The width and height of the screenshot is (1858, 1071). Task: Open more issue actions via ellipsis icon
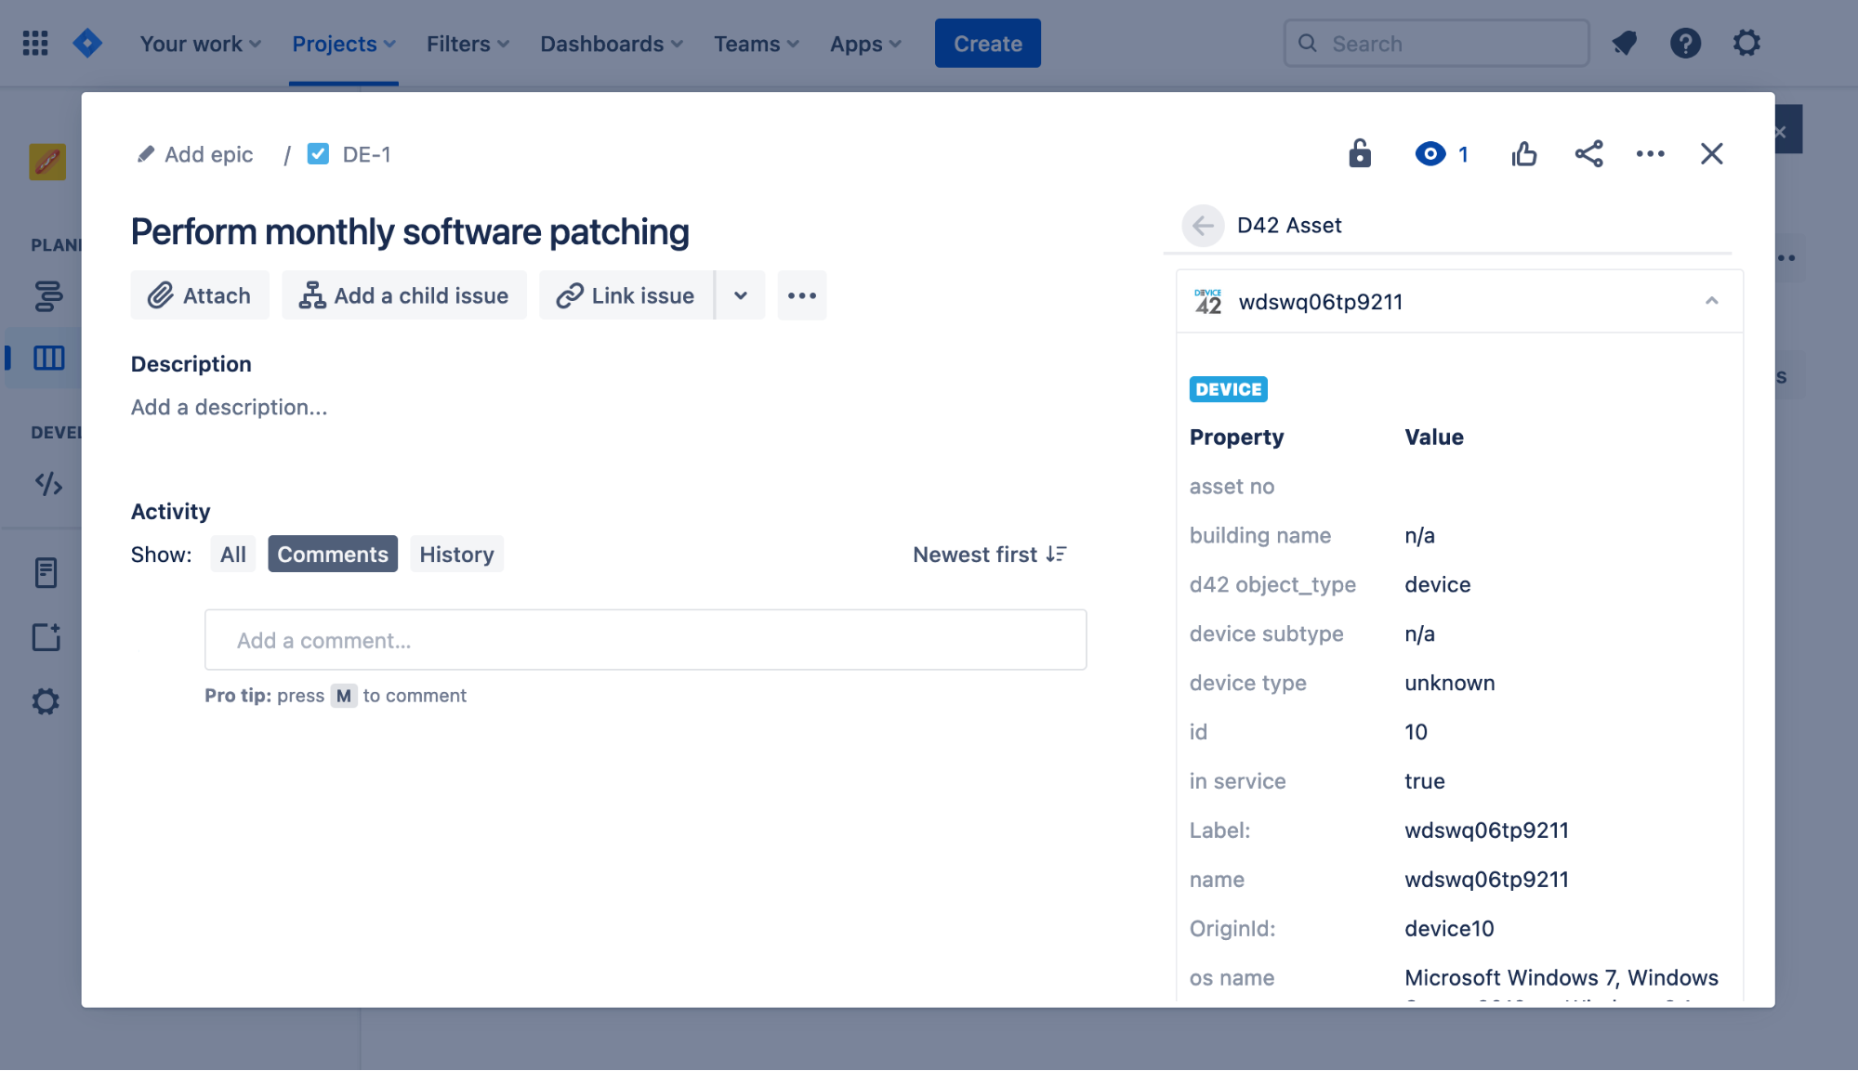(1650, 154)
